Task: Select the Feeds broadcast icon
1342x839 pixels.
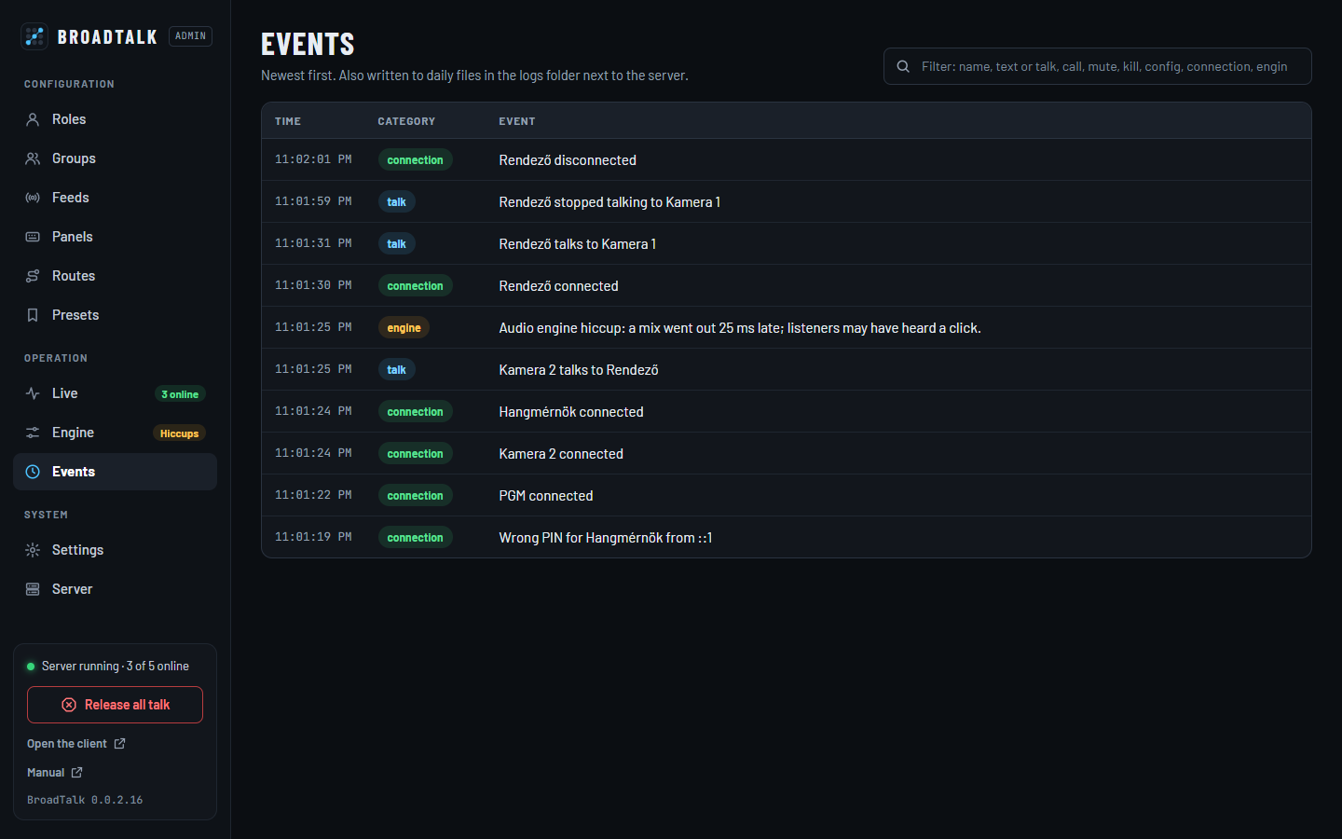Action: click(x=33, y=198)
